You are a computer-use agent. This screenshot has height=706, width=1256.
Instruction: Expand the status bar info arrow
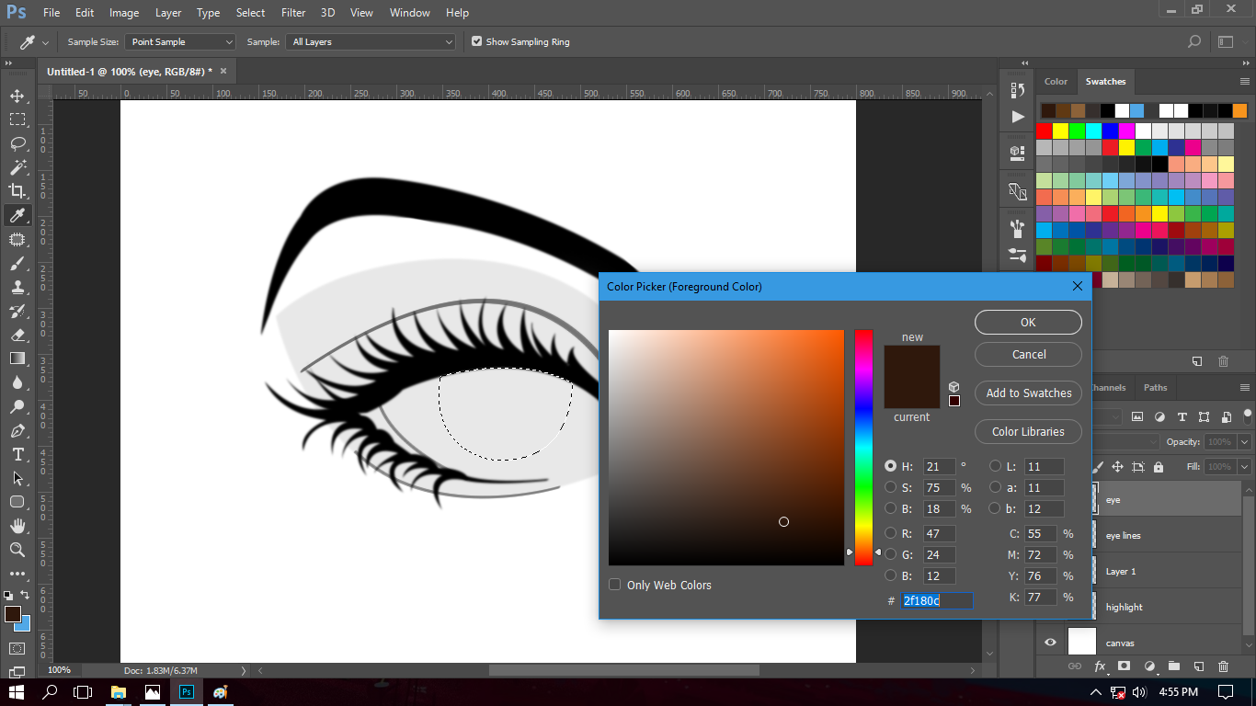point(244,671)
